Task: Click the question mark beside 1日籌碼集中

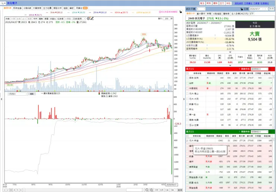Action: click(215, 35)
